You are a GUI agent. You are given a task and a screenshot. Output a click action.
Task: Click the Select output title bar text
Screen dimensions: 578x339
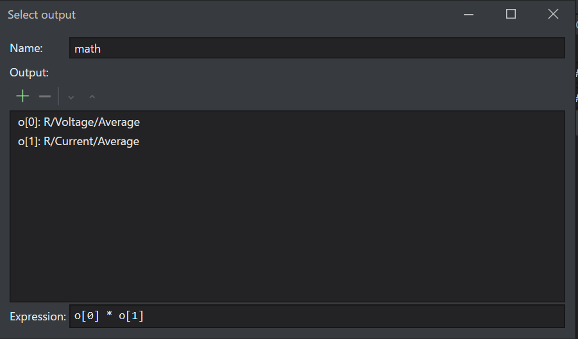coord(42,15)
